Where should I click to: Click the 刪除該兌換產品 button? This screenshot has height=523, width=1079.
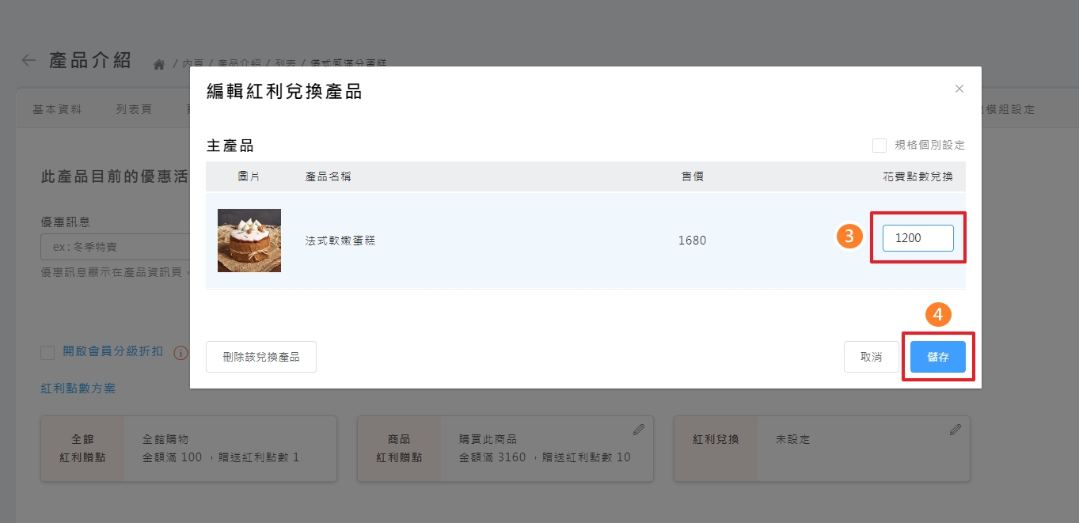click(x=261, y=358)
